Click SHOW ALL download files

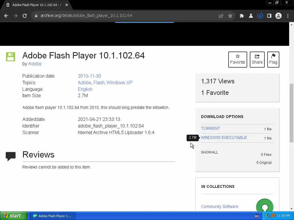[210, 152]
